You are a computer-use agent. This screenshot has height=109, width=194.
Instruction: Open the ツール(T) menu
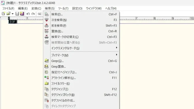[x=63, y=8]
